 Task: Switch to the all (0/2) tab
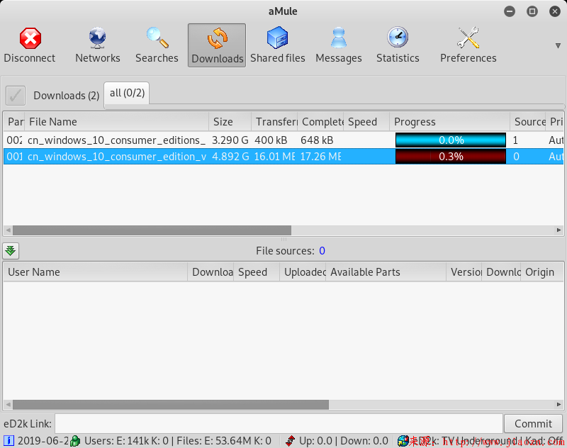[126, 92]
